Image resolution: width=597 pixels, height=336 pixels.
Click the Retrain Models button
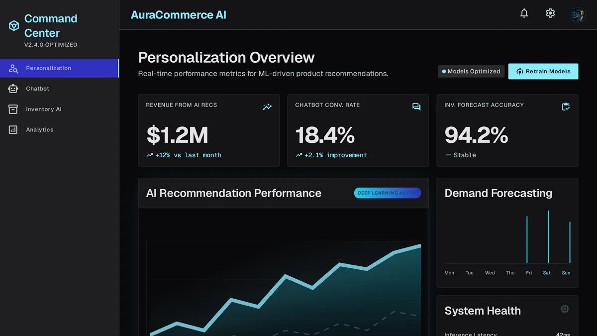543,71
